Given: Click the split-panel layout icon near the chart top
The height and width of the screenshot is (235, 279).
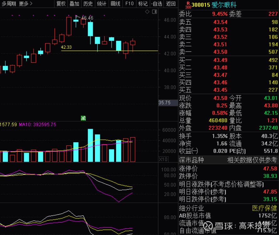Looking at the screenshot, I should coord(154,11).
